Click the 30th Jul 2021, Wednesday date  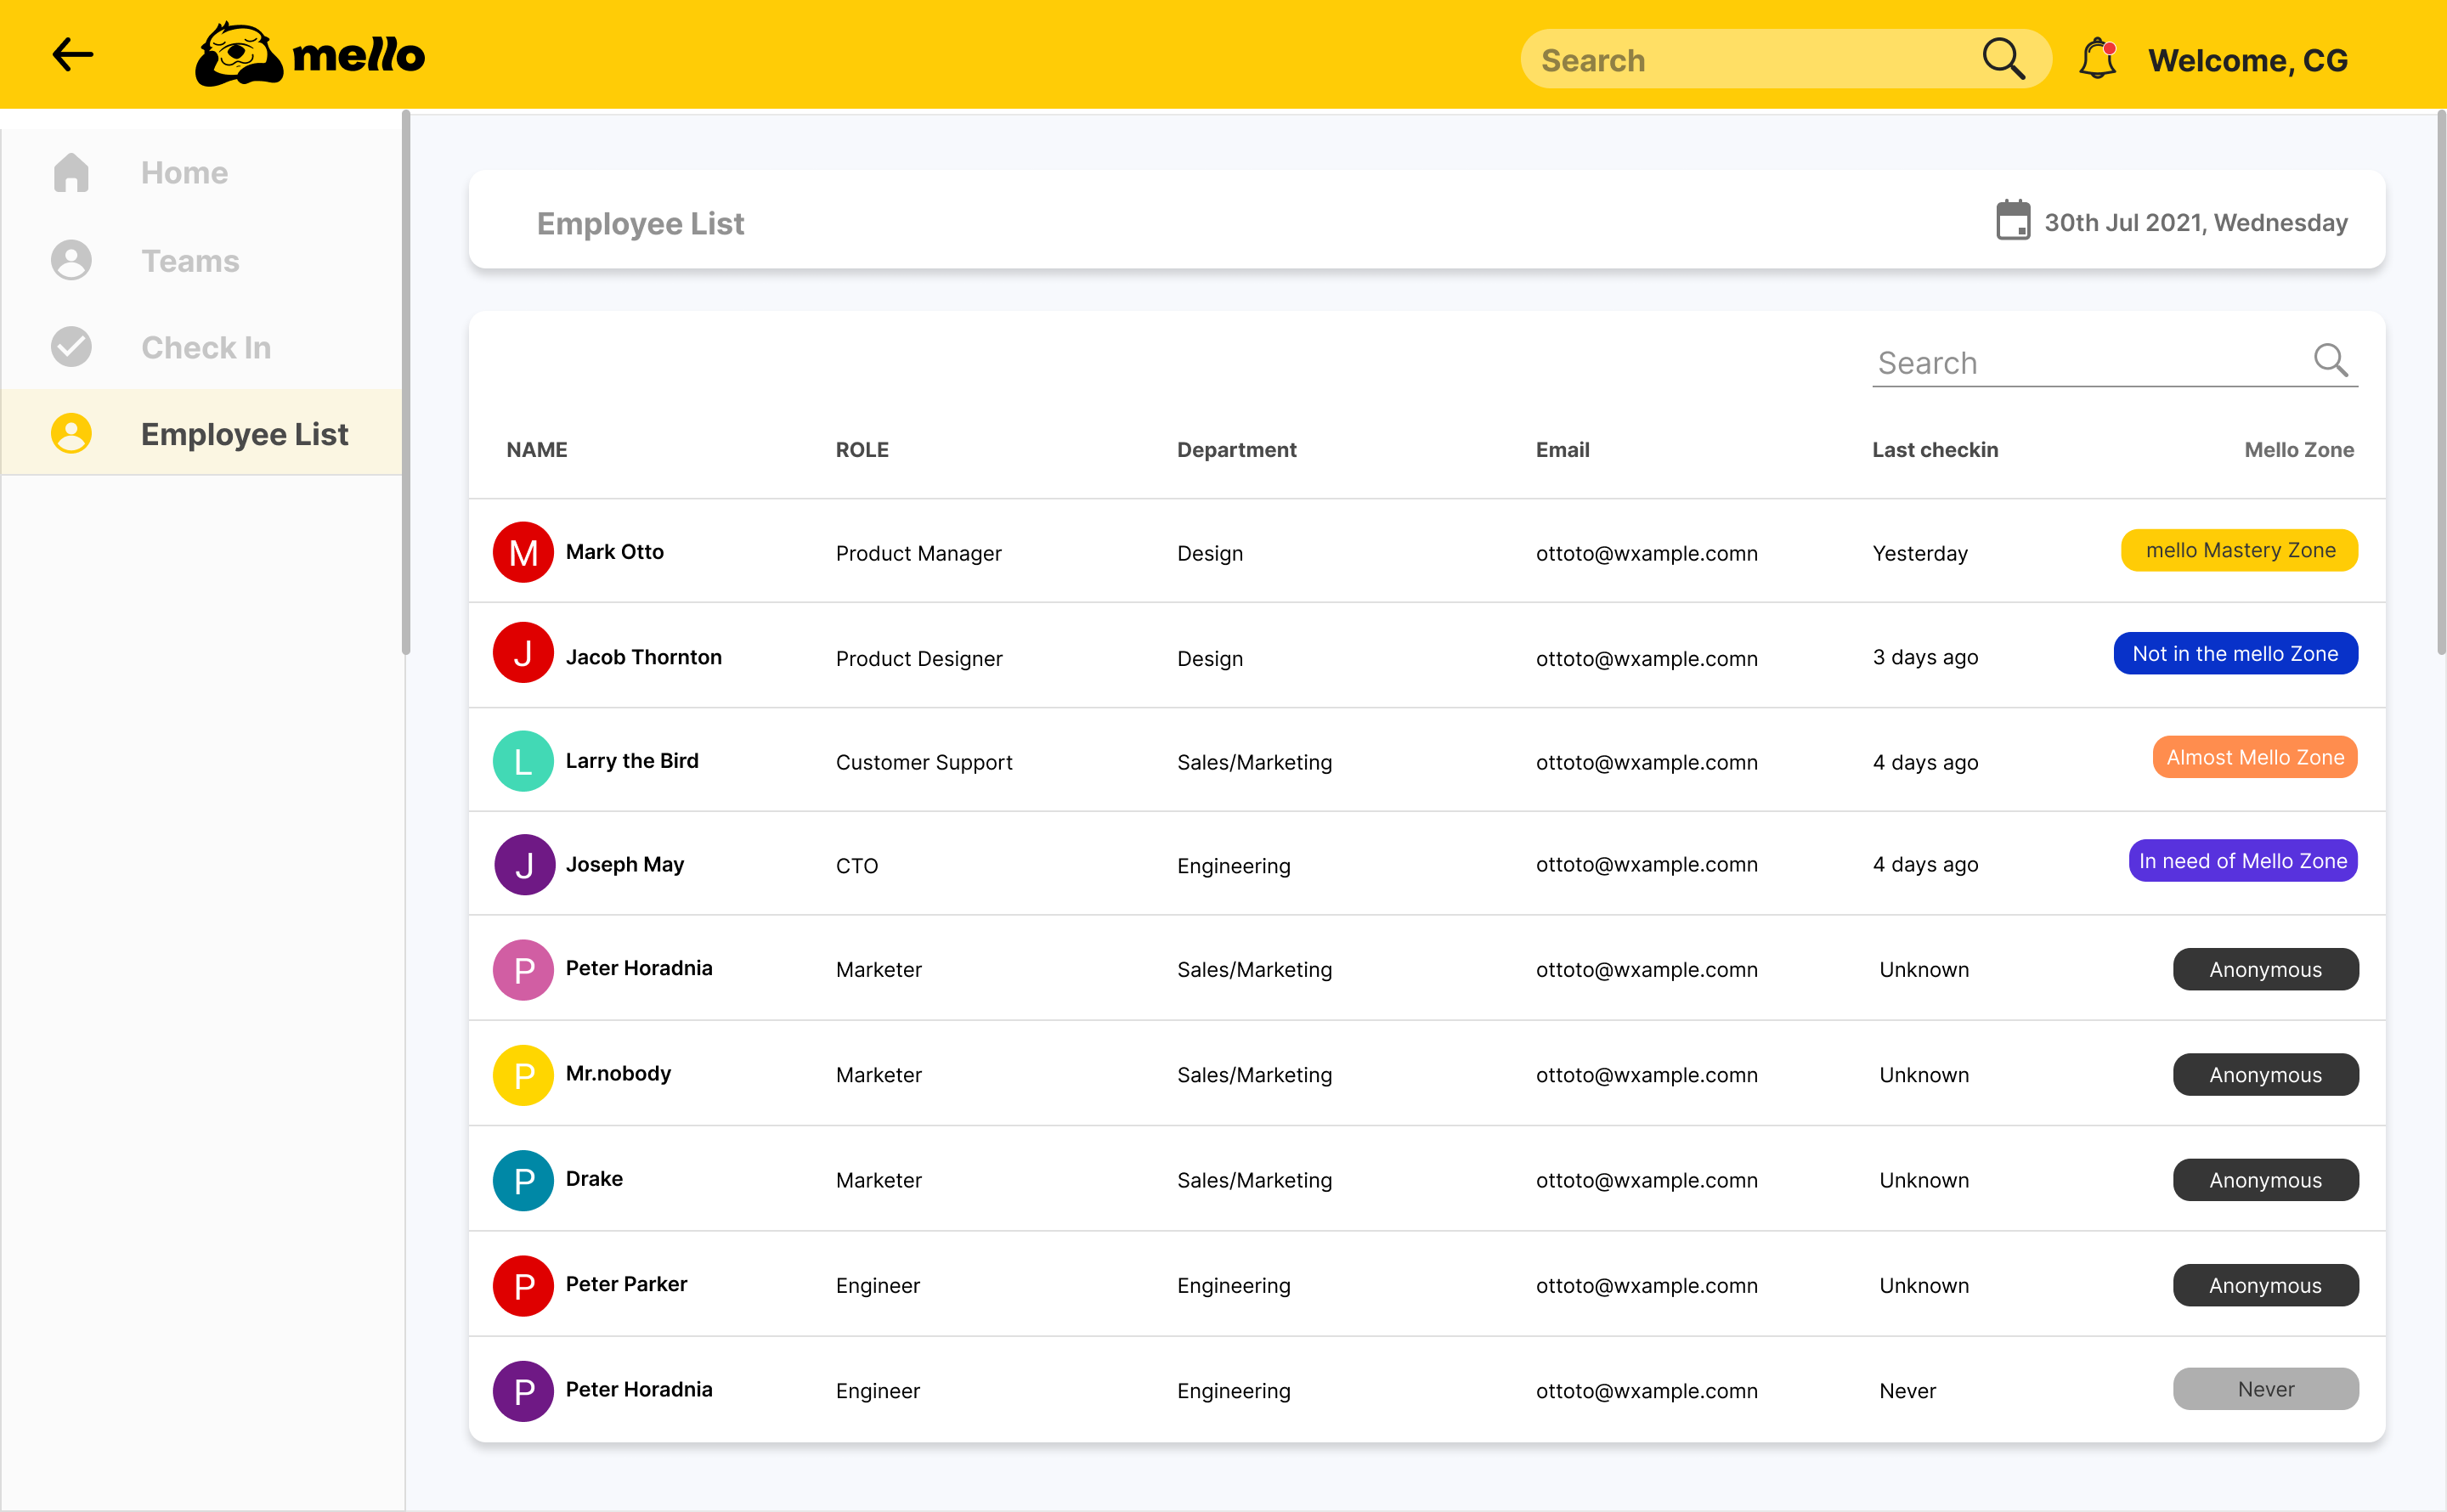[2195, 222]
